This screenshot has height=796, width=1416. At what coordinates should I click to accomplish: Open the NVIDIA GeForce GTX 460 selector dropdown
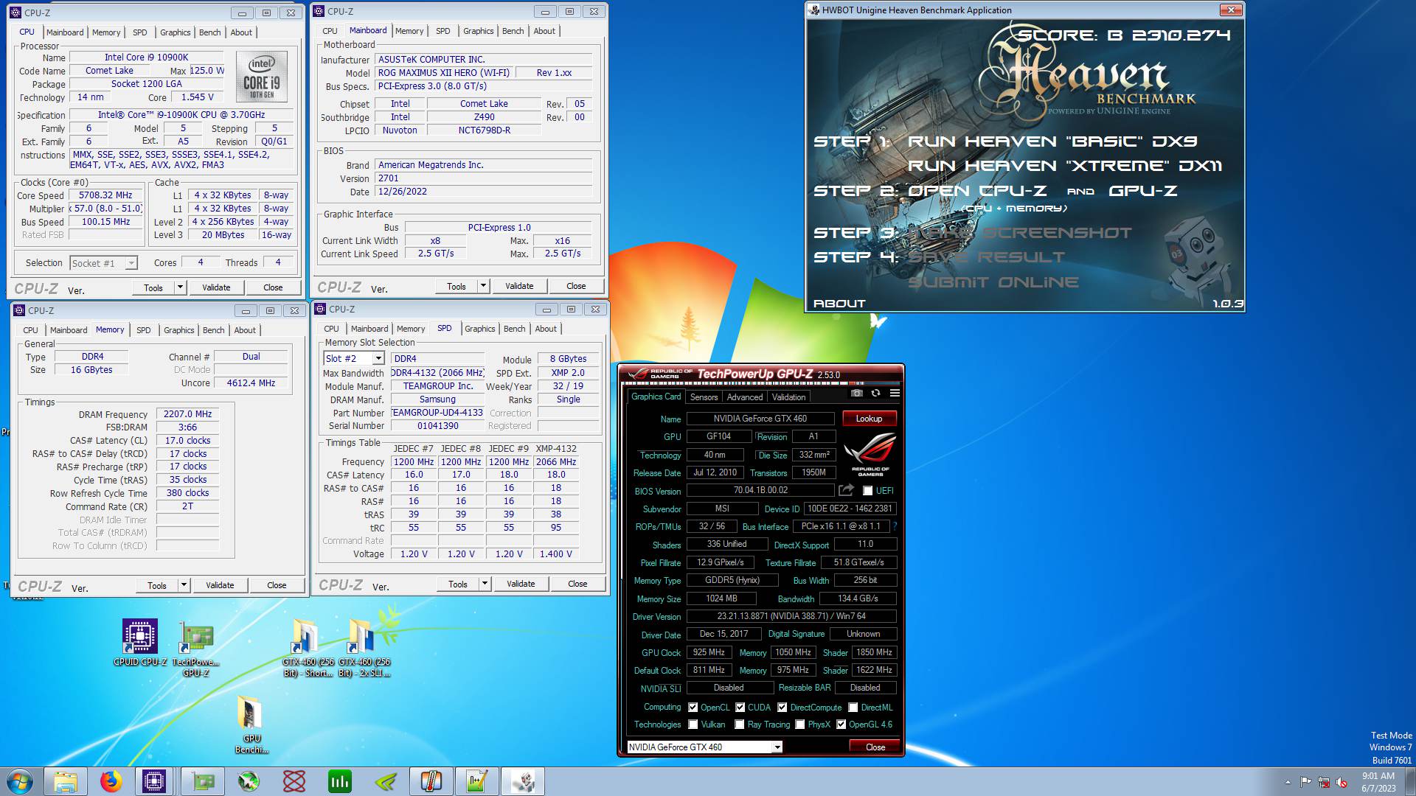click(777, 747)
